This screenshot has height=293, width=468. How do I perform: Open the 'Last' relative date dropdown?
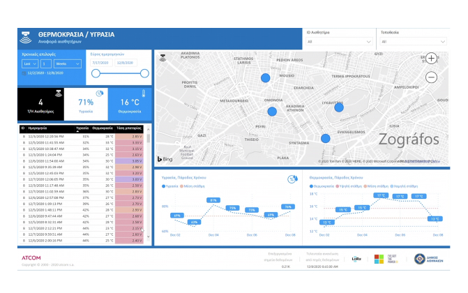[30, 63]
